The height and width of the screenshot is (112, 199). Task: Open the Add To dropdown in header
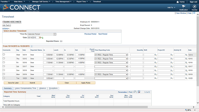(171, 7)
